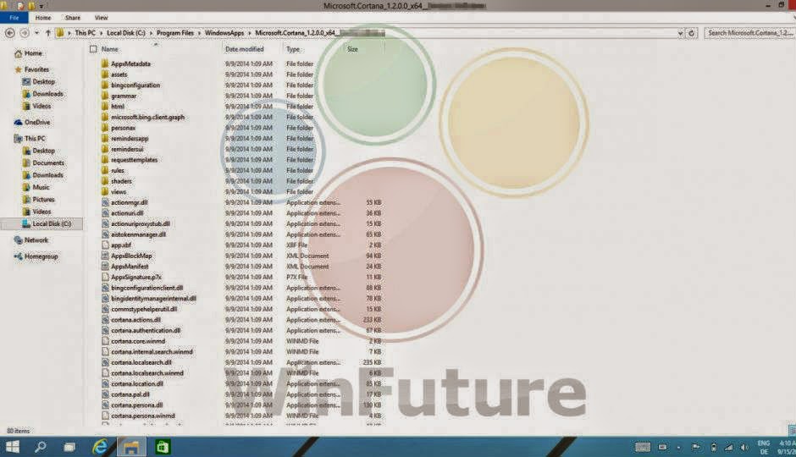Refresh the current folder view
The image size is (796, 457).
692,33
